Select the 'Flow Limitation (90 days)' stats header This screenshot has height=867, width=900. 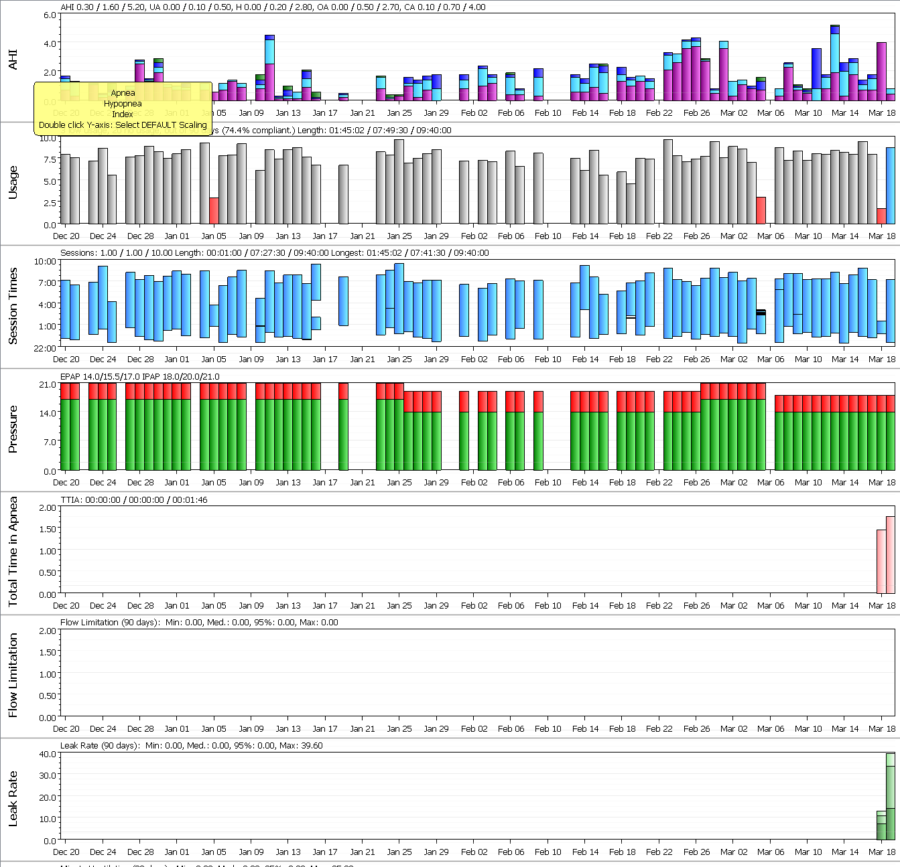(x=200, y=623)
